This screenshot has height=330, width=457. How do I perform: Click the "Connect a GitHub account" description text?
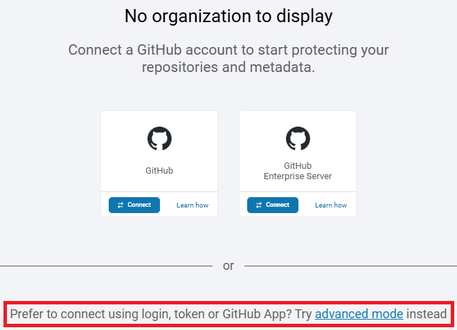click(x=228, y=51)
